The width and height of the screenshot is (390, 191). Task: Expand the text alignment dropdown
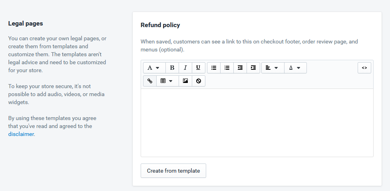pos(273,68)
